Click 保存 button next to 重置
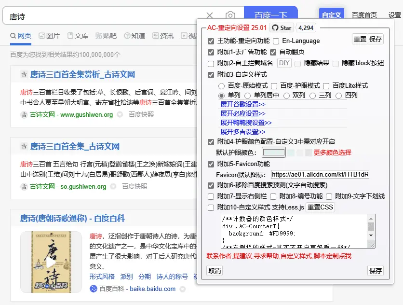 tap(376, 39)
